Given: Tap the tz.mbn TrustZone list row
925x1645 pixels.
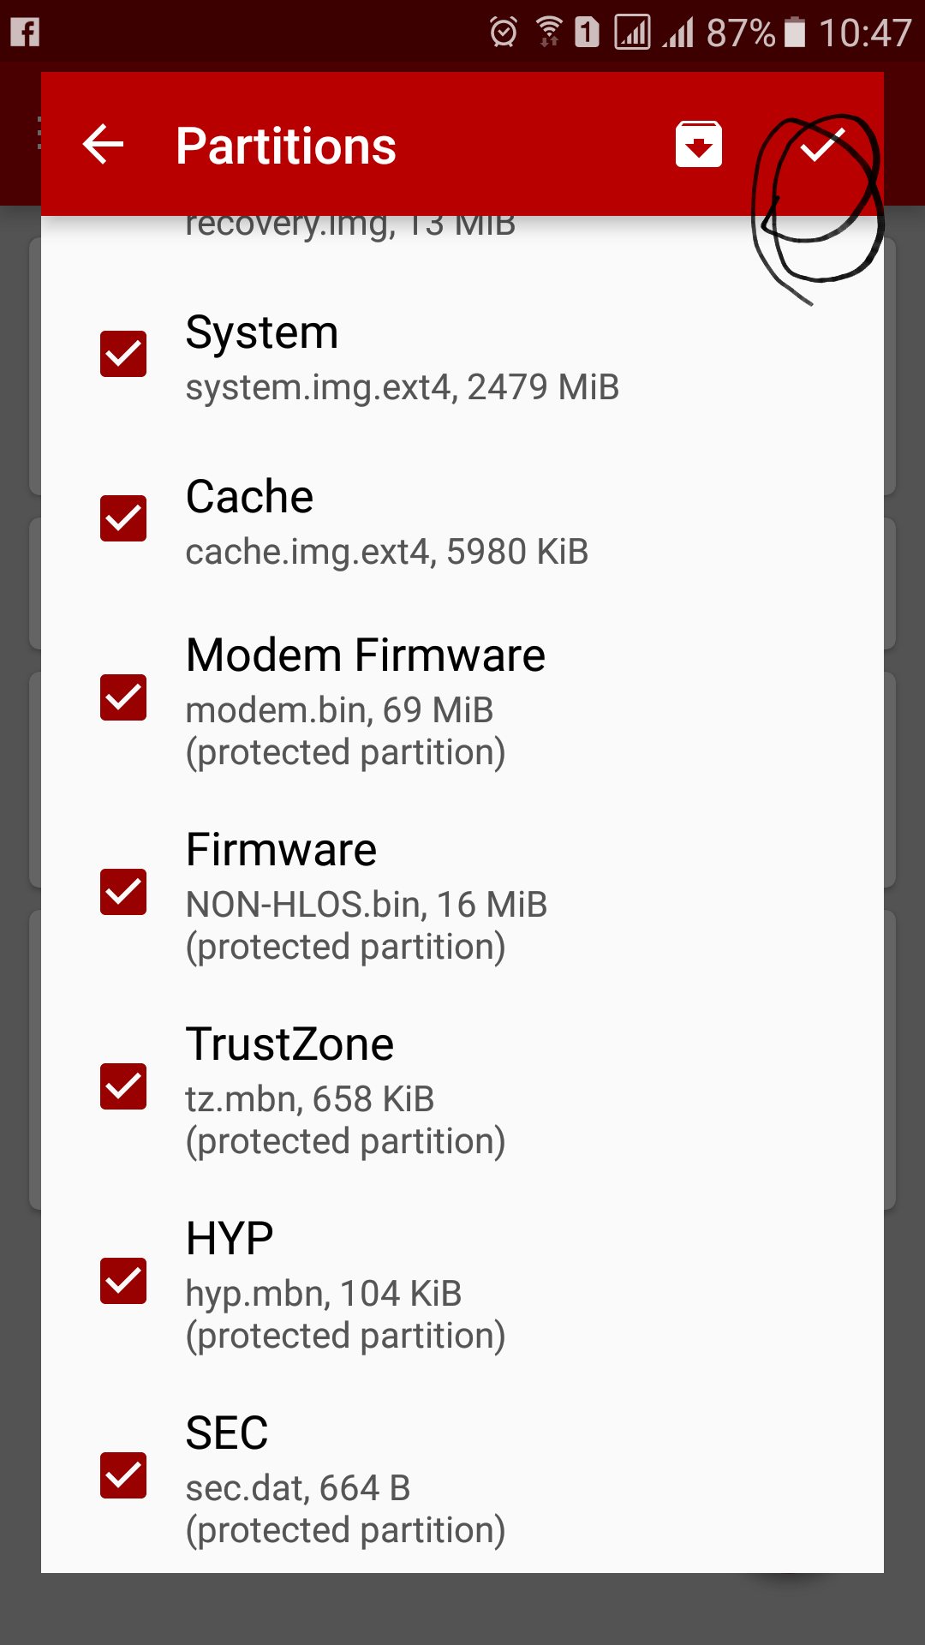Looking at the screenshot, I should (x=462, y=1088).
